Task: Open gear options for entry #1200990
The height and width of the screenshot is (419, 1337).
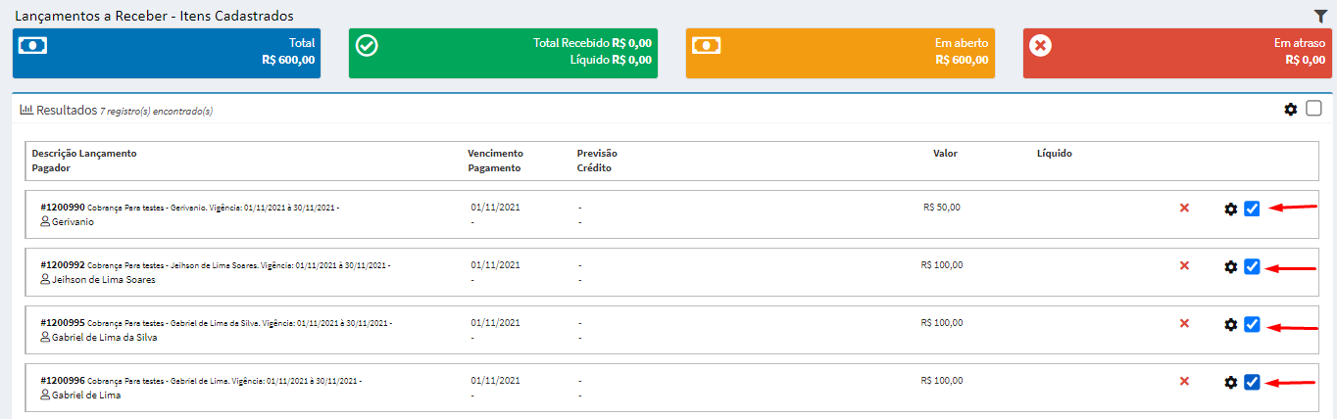Action: click(1231, 209)
